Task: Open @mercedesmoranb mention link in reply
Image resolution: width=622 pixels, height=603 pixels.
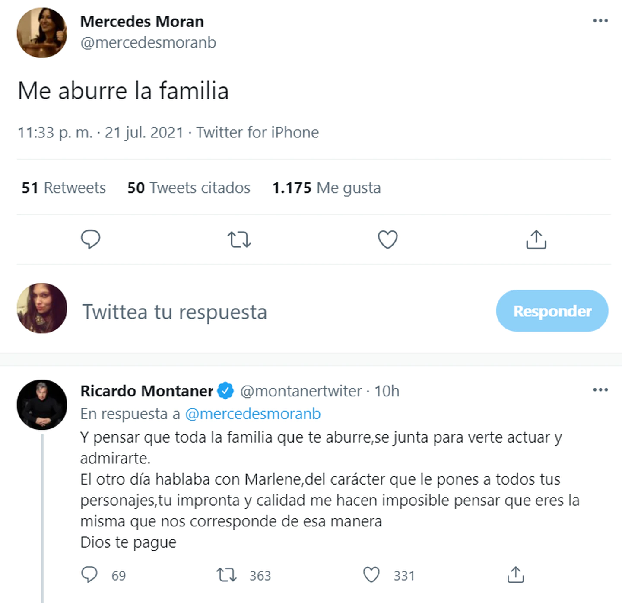Action: coord(253,414)
